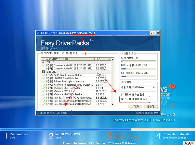Image resolution: width=195 pixels, height=145 pixels.
Task: Click the C: 사용량 disk progress bar
Action: 138,77
